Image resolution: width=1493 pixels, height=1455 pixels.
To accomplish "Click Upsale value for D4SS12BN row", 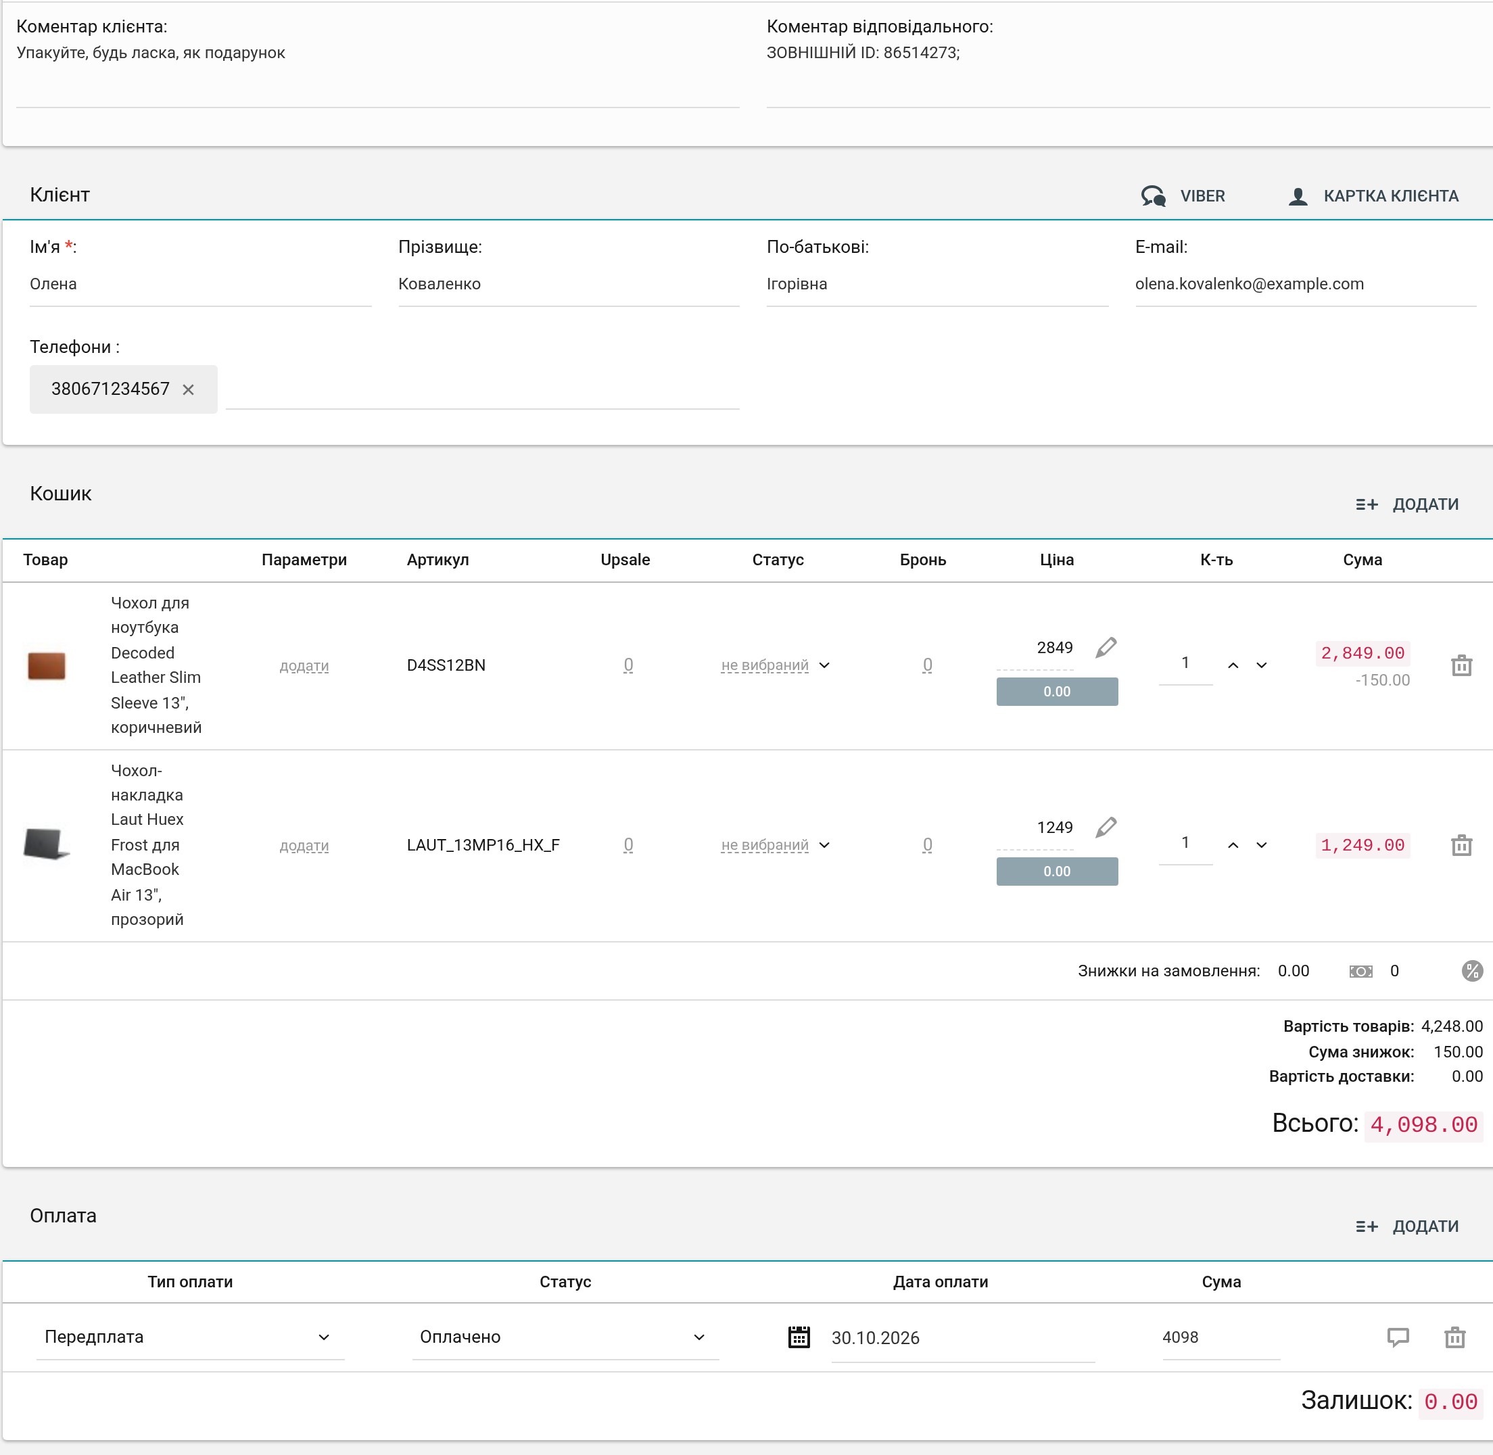I will click(628, 665).
